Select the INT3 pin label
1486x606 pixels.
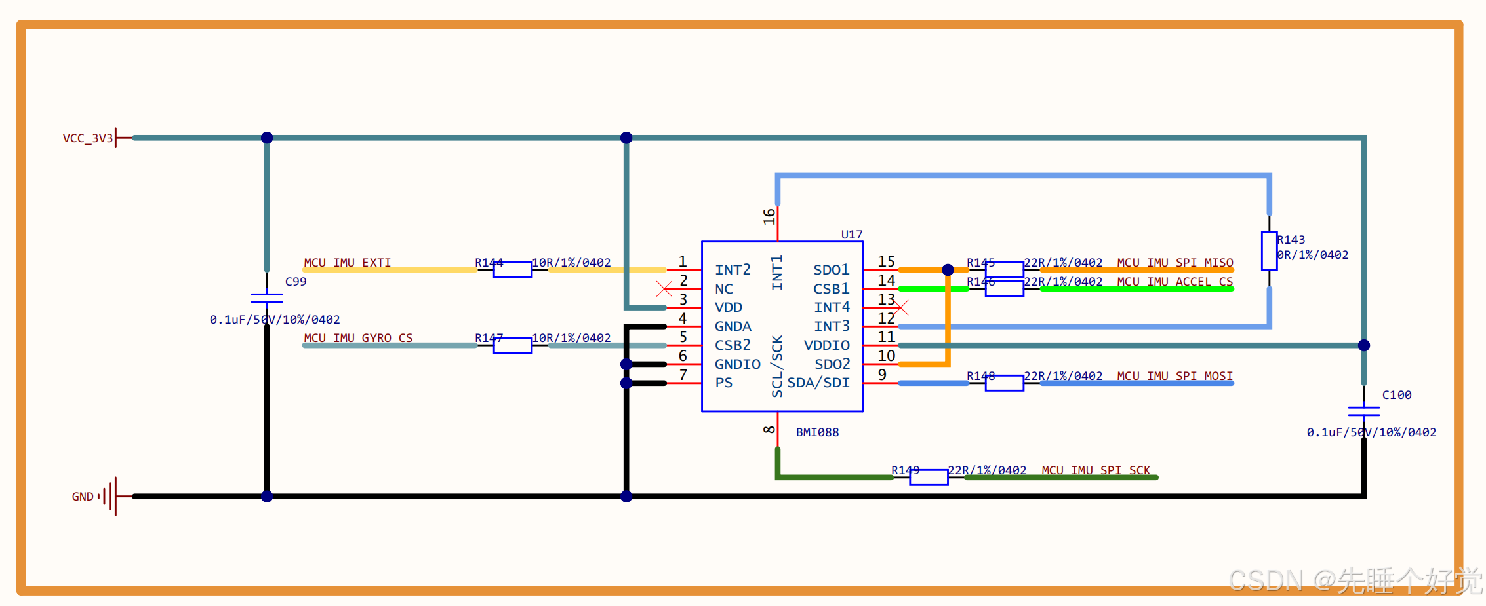[x=832, y=326]
